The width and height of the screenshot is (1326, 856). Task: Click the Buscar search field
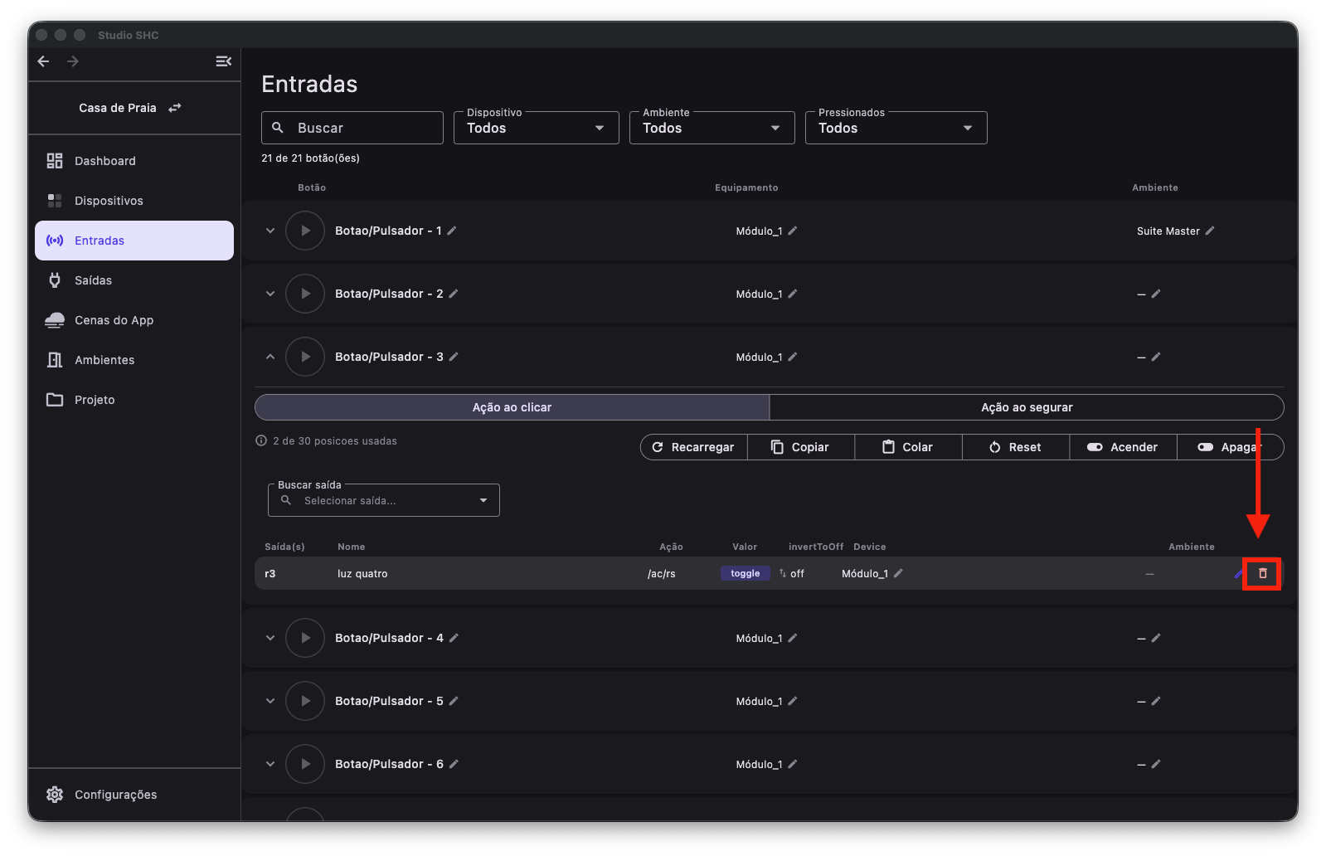(x=352, y=128)
